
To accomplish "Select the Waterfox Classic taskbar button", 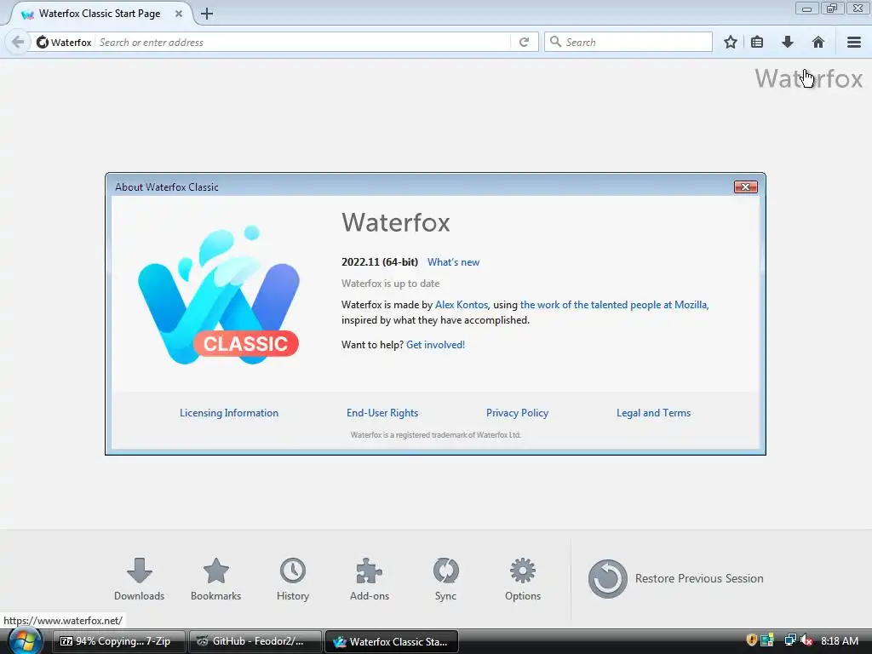I will (392, 641).
